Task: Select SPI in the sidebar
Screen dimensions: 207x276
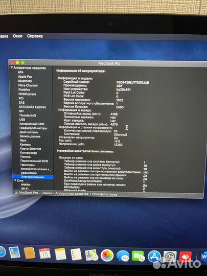Action: tap(21, 111)
